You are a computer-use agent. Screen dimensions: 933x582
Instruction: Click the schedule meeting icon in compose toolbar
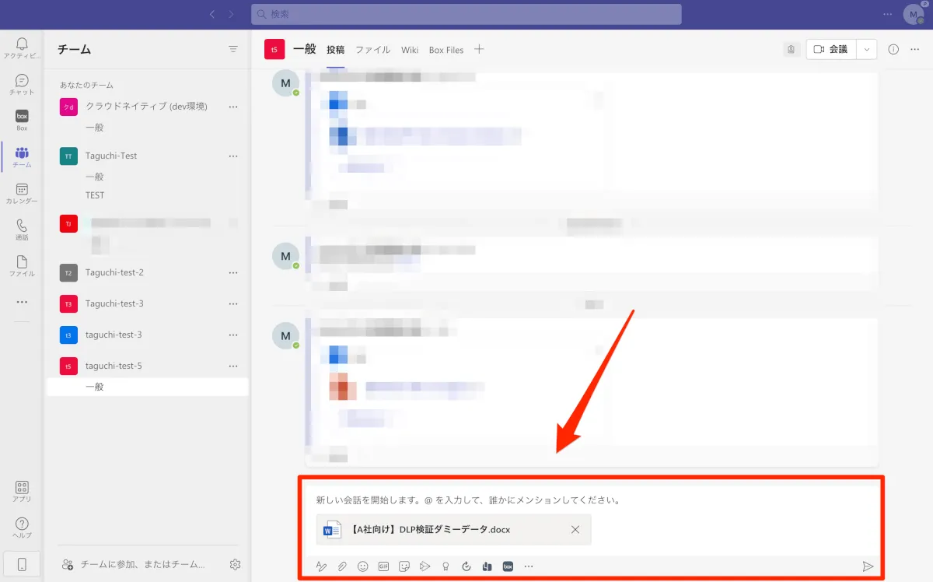coord(425,566)
